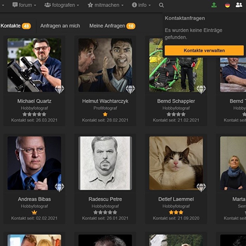
Task: Click diamond badge on Helmut Wachtarczyk photo
Action: 130,90
